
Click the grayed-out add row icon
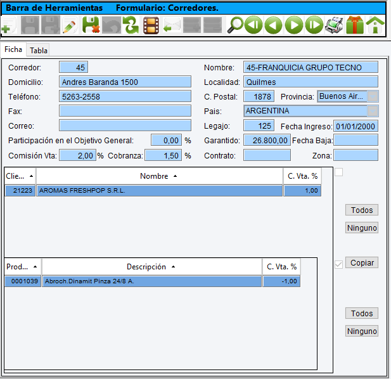pyautogui.click(x=192, y=25)
